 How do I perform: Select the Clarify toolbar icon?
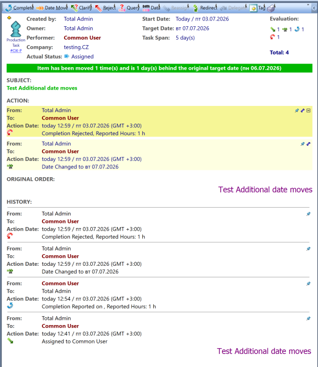(81, 8)
